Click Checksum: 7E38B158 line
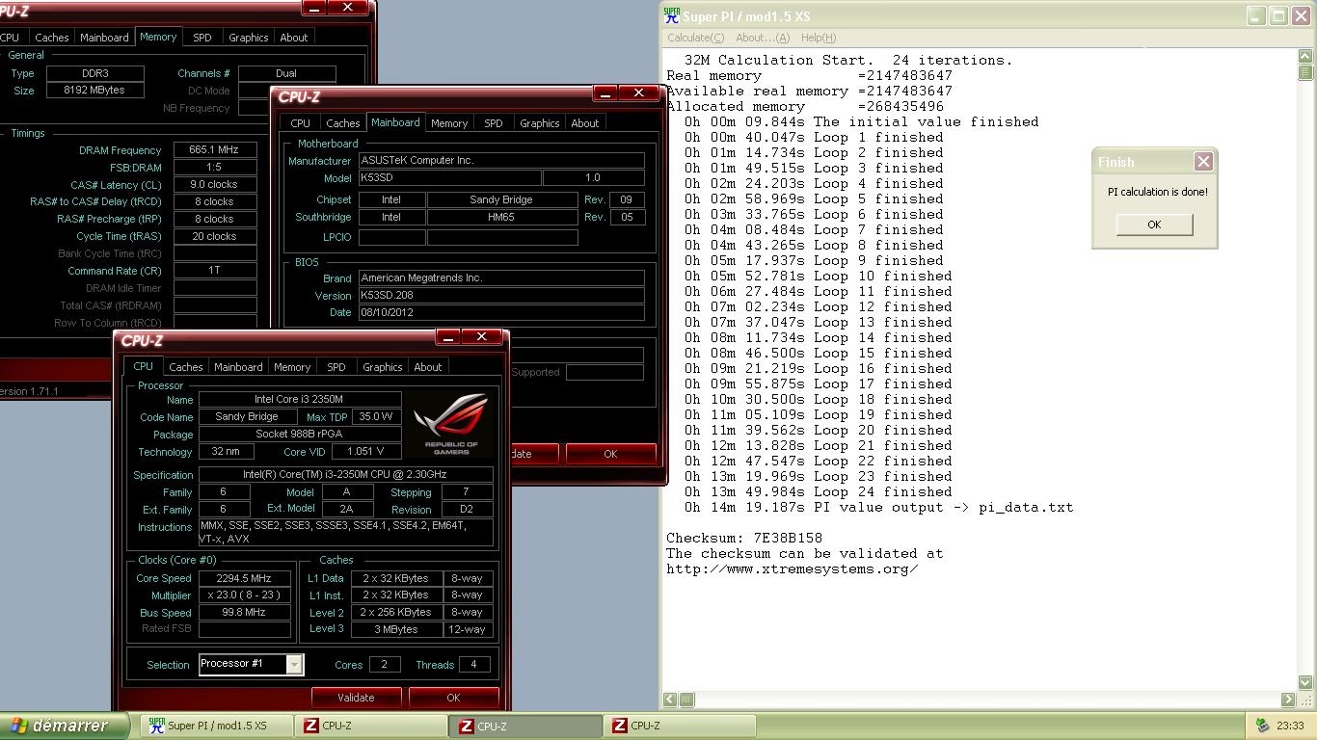 [x=744, y=538]
